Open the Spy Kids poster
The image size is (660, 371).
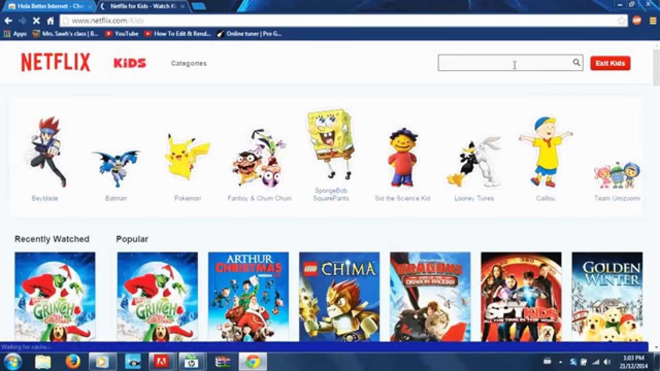[x=521, y=296]
